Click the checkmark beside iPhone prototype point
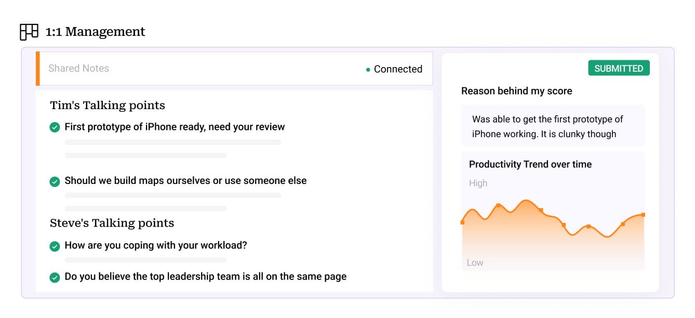 click(x=55, y=127)
